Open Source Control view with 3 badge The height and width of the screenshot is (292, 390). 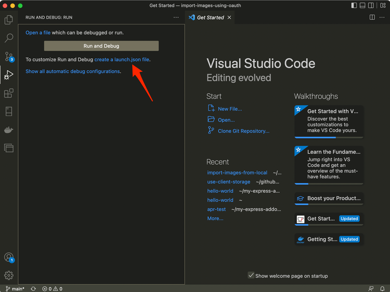[x=9, y=57]
